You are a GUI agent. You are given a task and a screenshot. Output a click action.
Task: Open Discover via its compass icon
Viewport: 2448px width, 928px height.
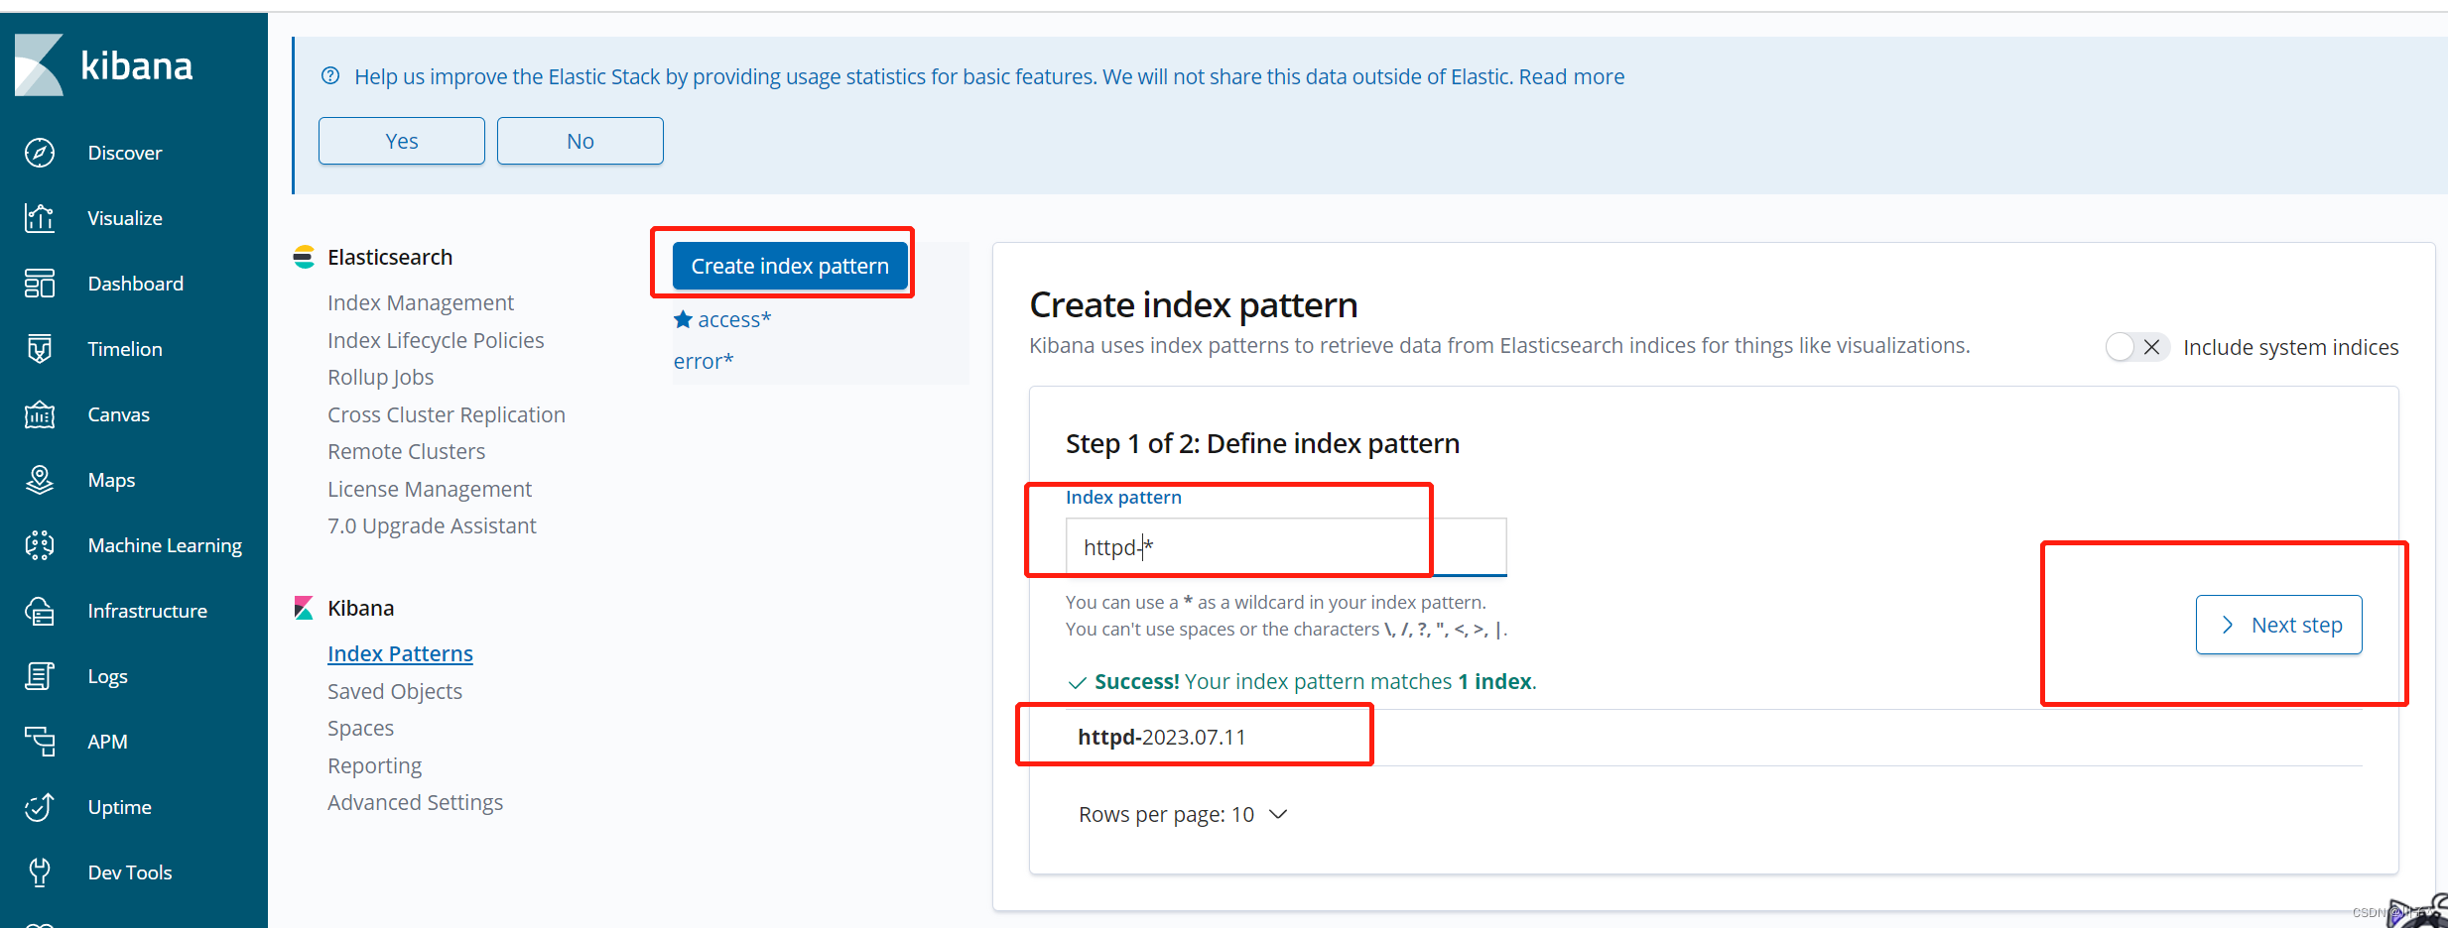40,153
